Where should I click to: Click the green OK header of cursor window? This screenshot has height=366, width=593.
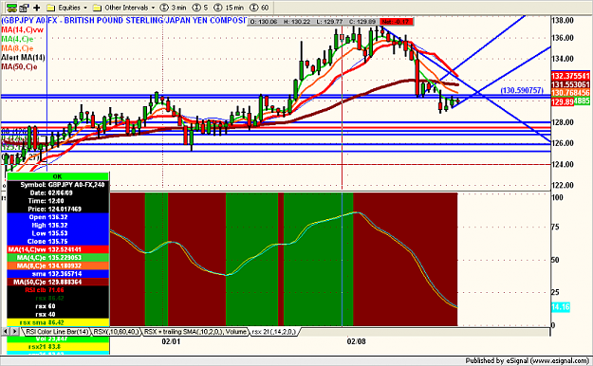[x=58, y=176]
